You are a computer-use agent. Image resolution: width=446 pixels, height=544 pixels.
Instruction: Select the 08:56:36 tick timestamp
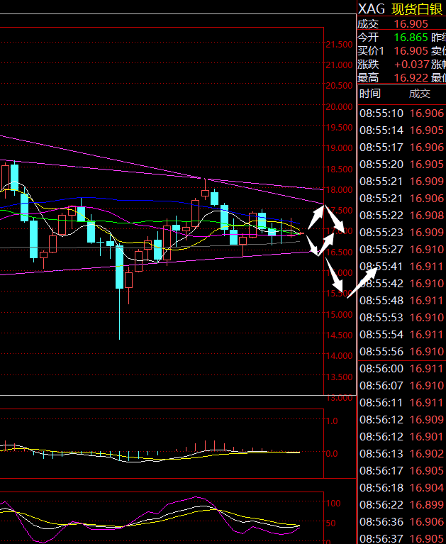pyautogui.click(x=381, y=521)
